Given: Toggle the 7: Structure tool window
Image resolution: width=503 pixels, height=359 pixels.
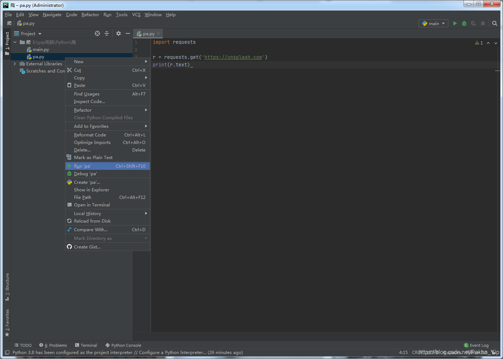Looking at the screenshot, I should (7, 287).
